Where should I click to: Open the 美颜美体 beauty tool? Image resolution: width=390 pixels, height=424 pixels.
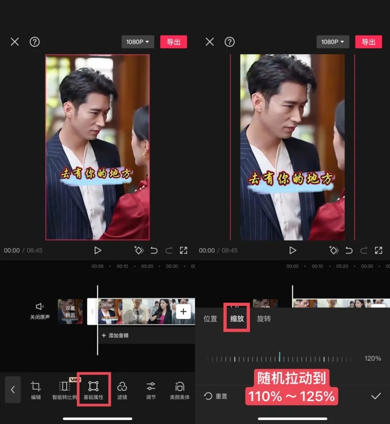click(180, 390)
